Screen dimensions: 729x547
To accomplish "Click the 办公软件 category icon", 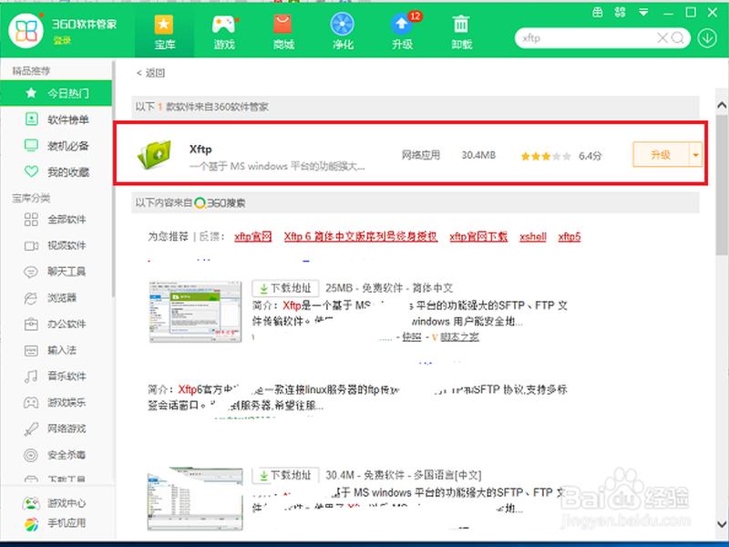I will tap(31, 324).
